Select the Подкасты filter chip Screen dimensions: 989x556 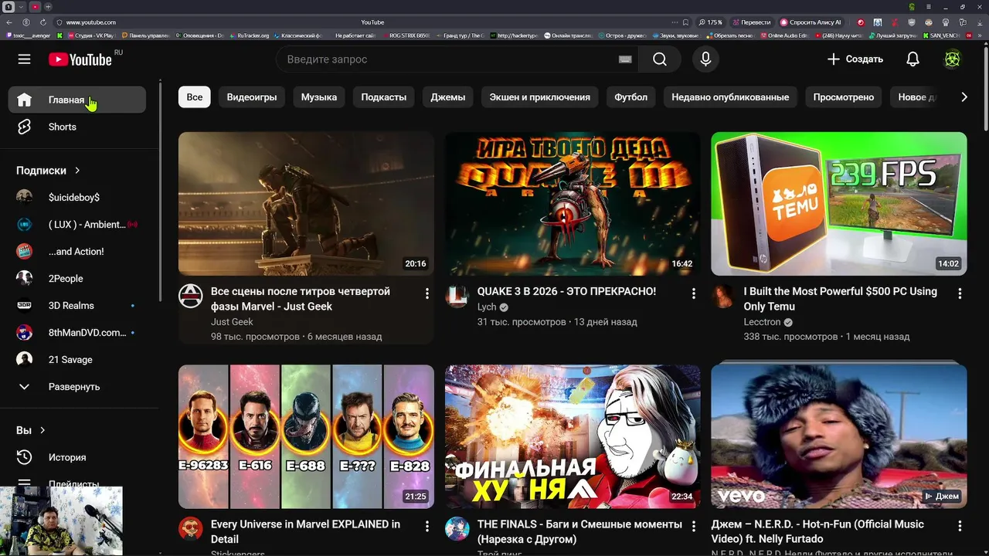pos(383,97)
